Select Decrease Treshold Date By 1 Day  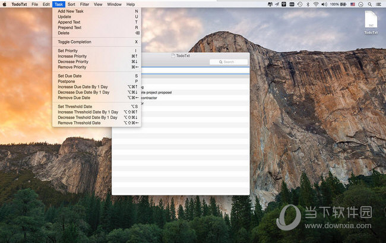[97, 117]
